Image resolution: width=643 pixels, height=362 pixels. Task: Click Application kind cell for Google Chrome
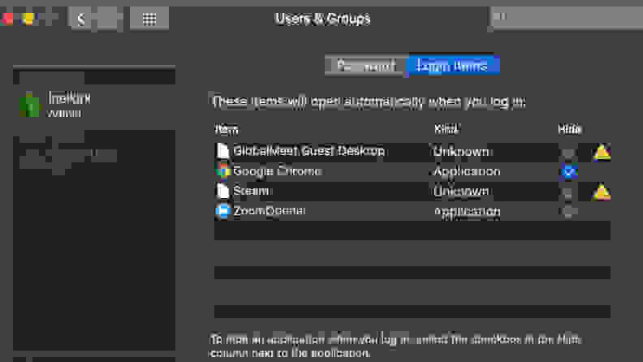tap(467, 171)
